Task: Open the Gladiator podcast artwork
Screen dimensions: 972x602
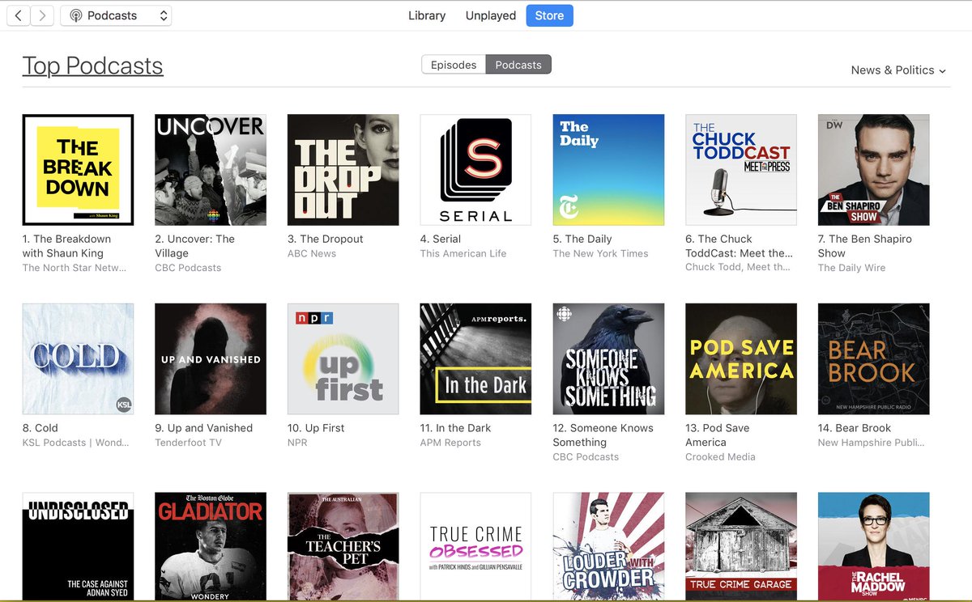Action: point(211,546)
